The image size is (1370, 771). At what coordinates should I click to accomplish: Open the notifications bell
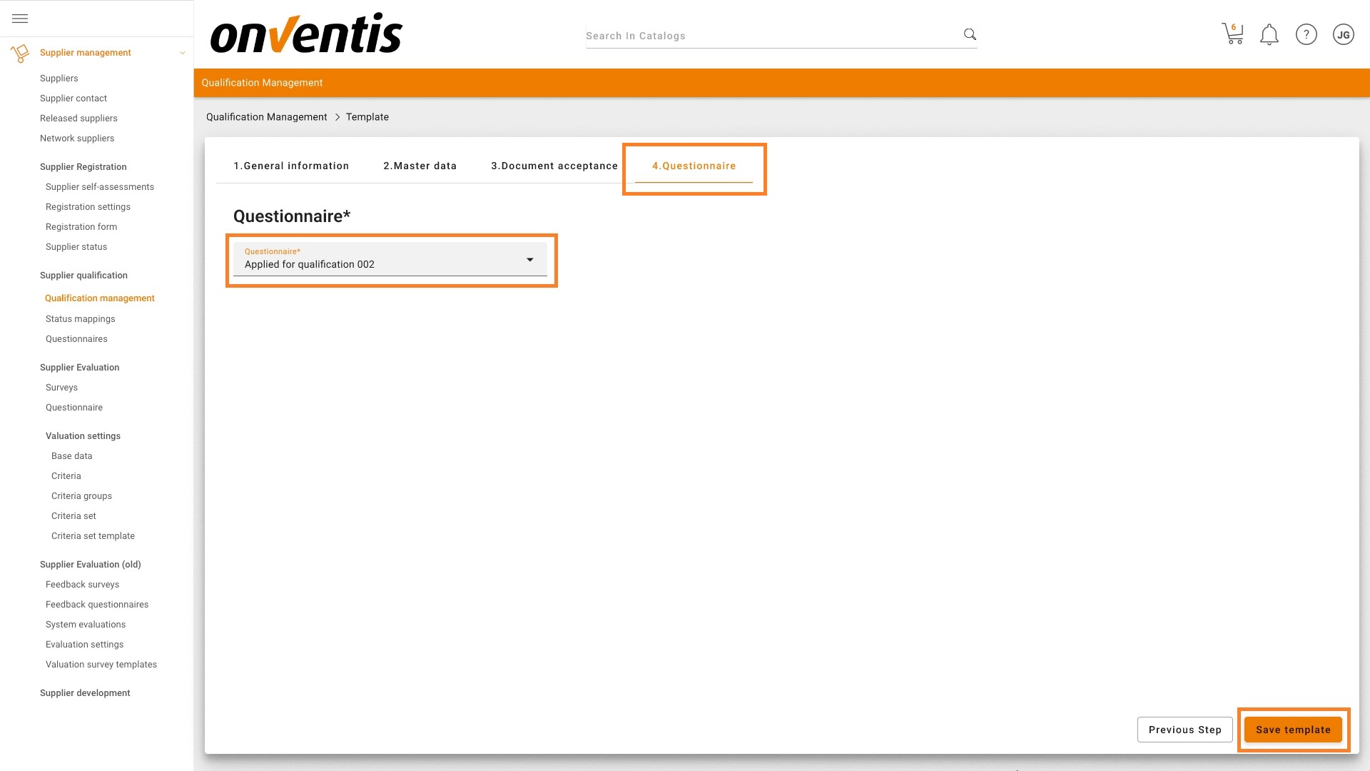[x=1269, y=34]
